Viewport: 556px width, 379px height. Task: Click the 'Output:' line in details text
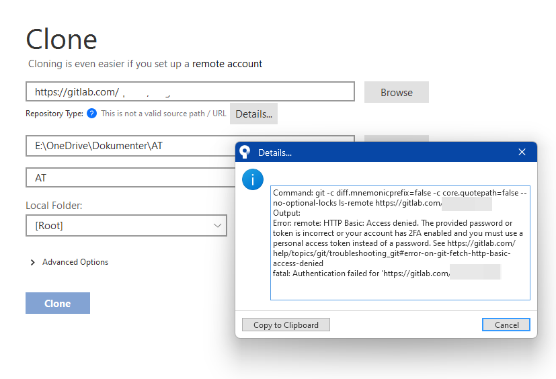point(286,213)
